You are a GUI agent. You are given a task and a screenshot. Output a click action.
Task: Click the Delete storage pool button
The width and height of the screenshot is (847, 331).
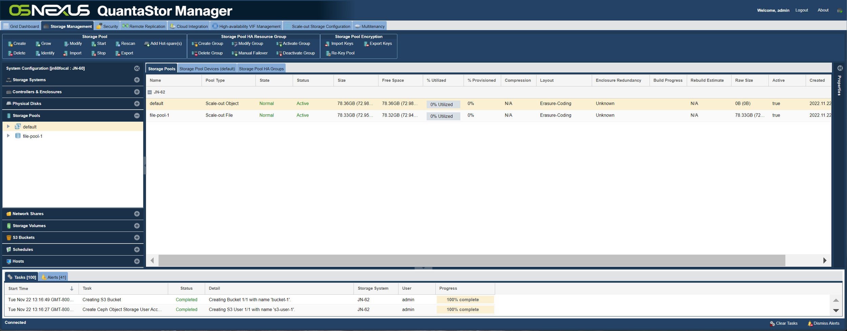pyautogui.click(x=17, y=53)
